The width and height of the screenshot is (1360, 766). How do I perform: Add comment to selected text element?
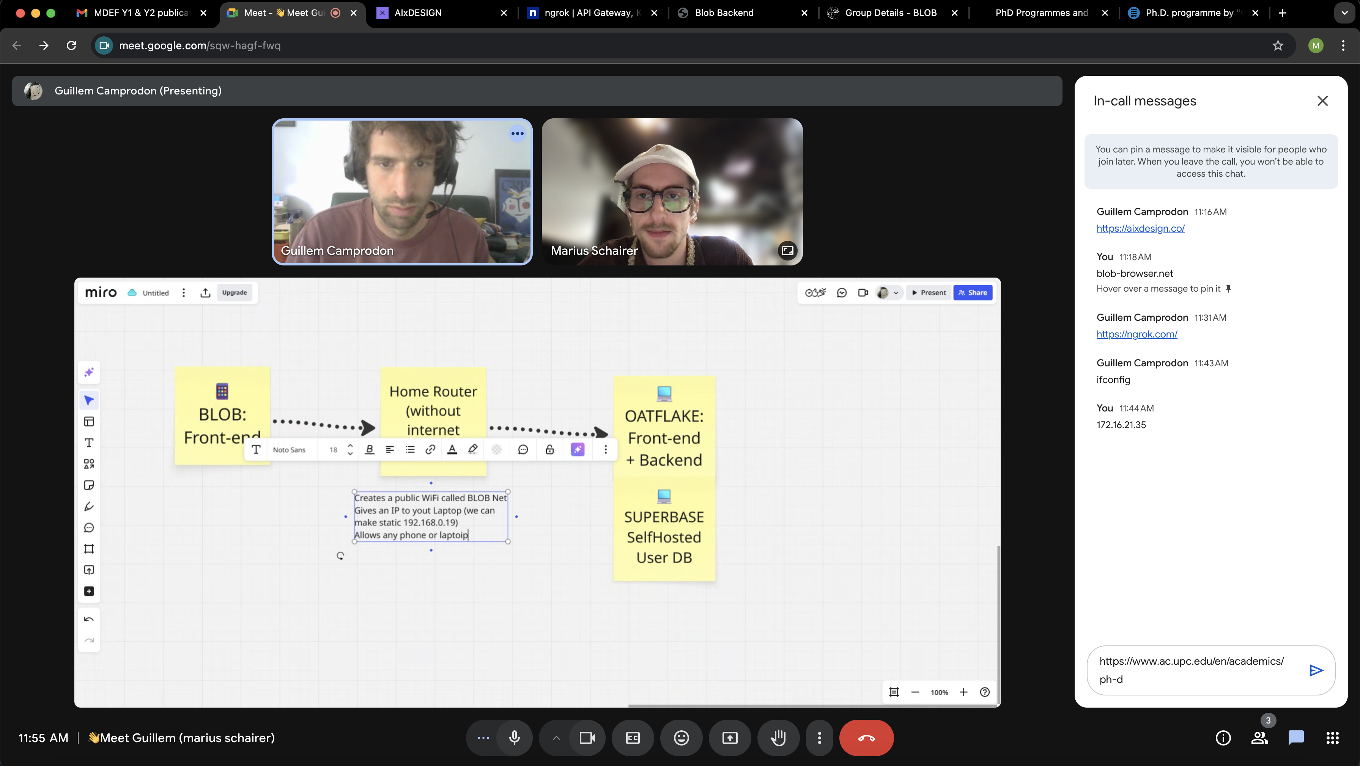[523, 449]
